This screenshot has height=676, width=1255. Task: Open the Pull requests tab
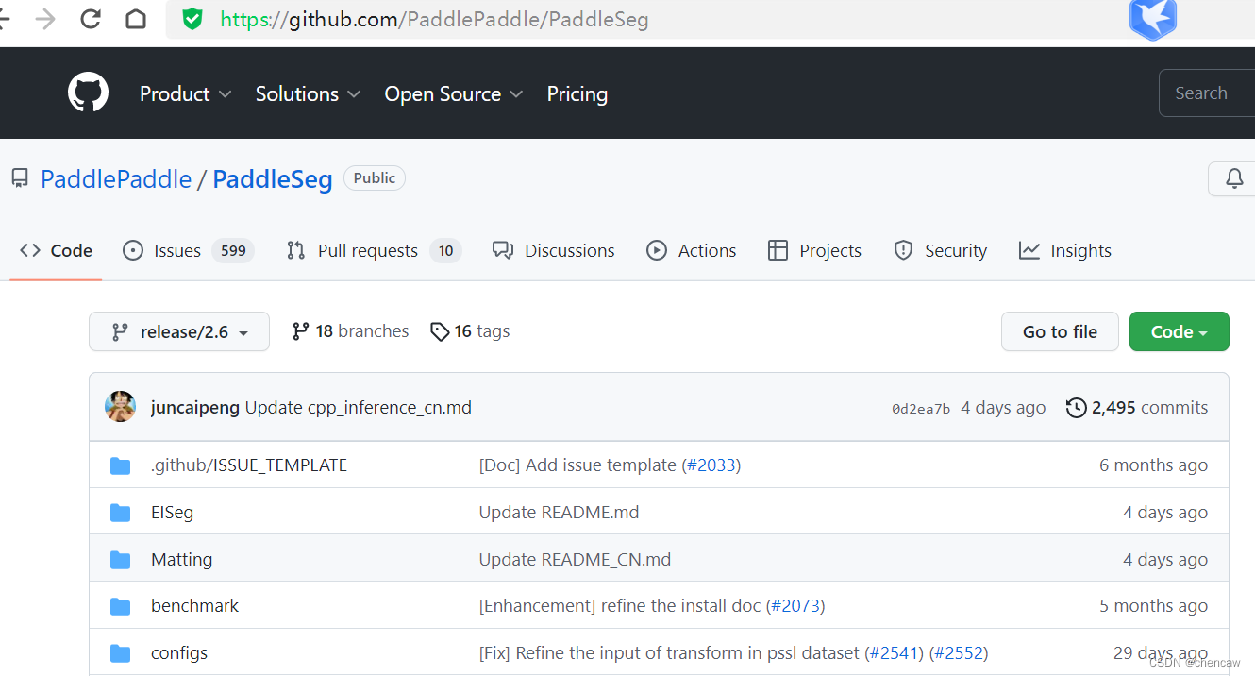tap(374, 250)
